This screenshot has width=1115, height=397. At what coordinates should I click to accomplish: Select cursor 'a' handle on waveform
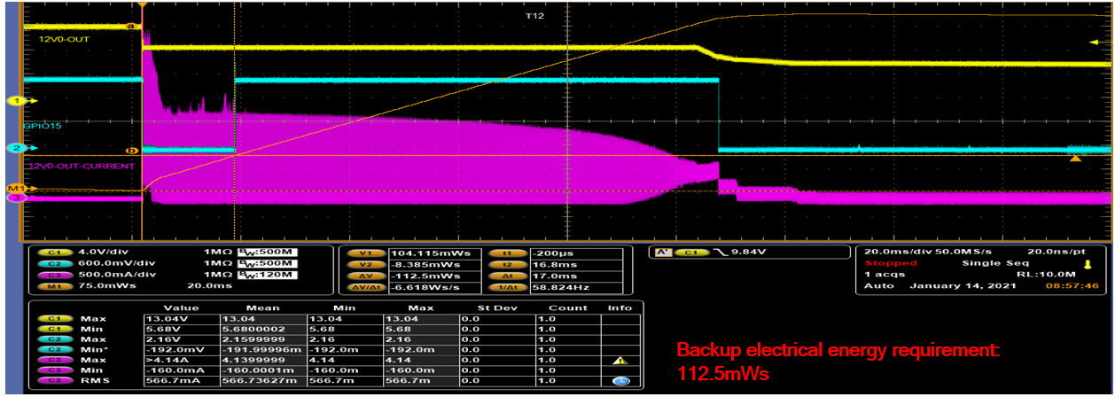click(131, 27)
